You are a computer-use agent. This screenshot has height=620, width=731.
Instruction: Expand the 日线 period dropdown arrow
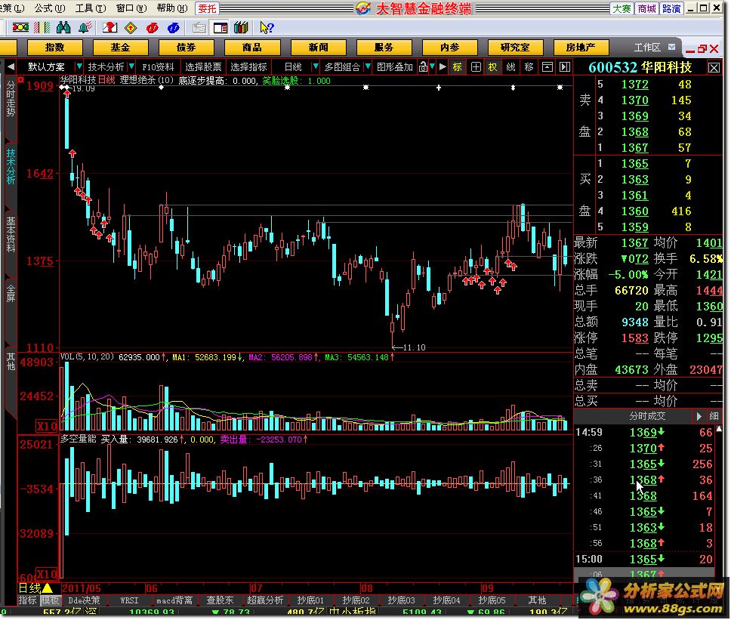316,66
